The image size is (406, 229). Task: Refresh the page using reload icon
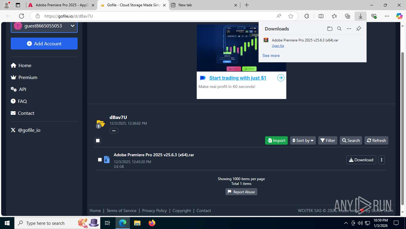[x=21, y=16]
